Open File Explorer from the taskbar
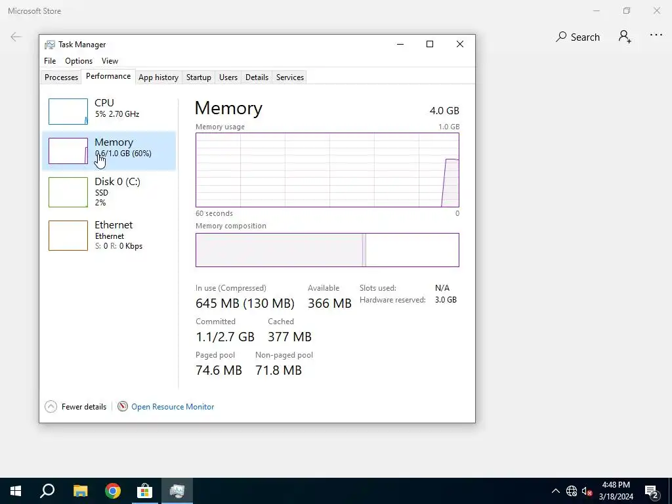 point(80,491)
